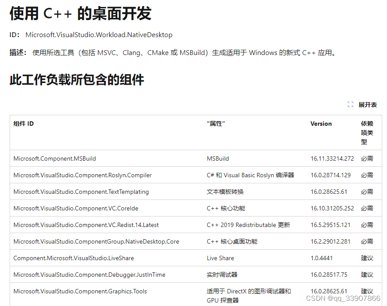Select the Microsoft.Component.MSBuild component ID

tap(55, 158)
